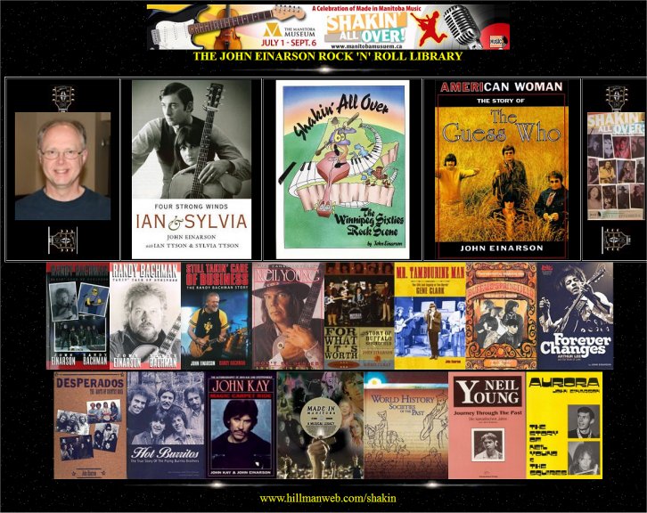Open the yellow Aurora book cover
Image resolution: width=647 pixels, height=513 pixels.
click(x=564, y=425)
